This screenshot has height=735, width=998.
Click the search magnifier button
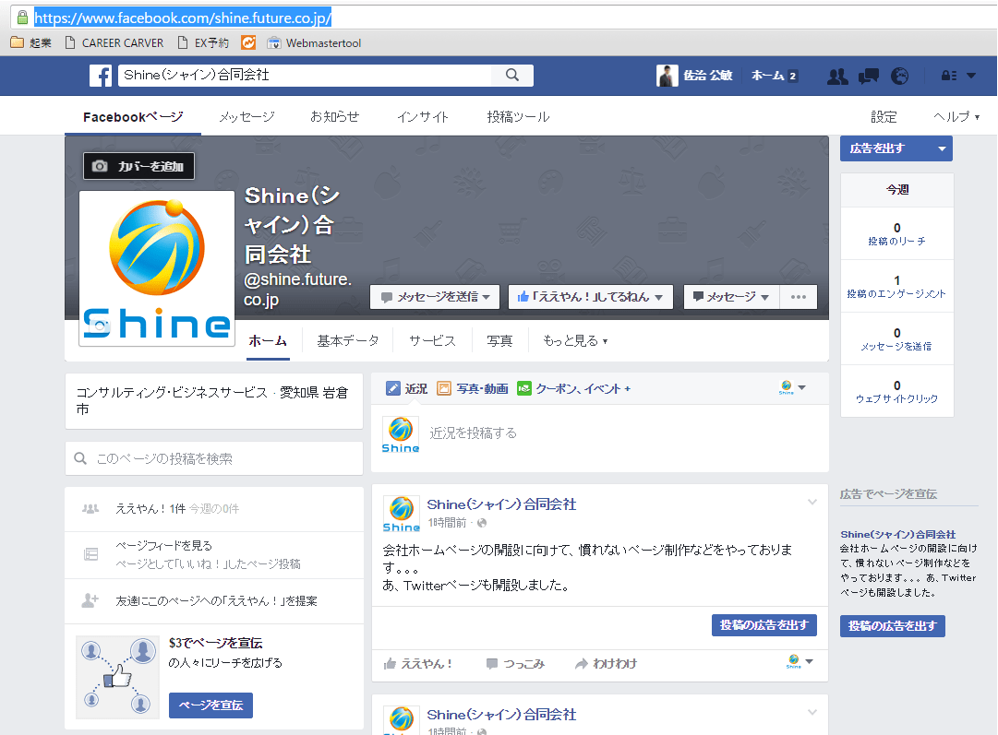[x=512, y=76]
